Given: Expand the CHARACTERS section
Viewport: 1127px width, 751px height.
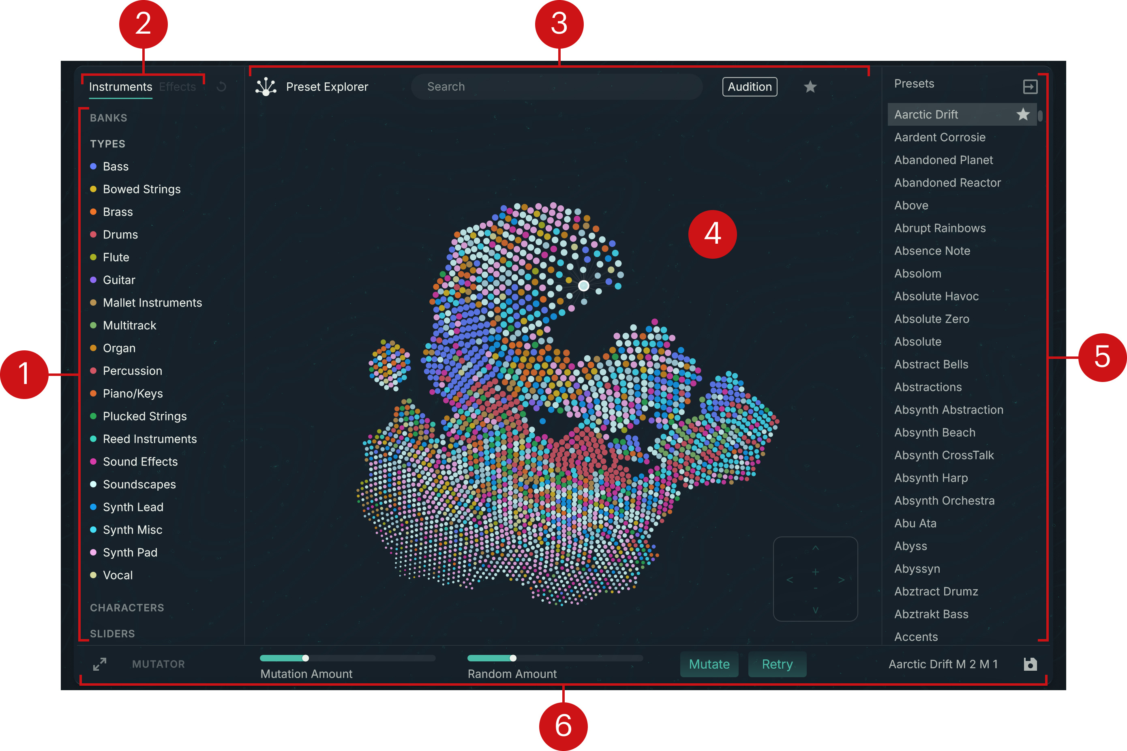Looking at the screenshot, I should pyautogui.click(x=127, y=608).
